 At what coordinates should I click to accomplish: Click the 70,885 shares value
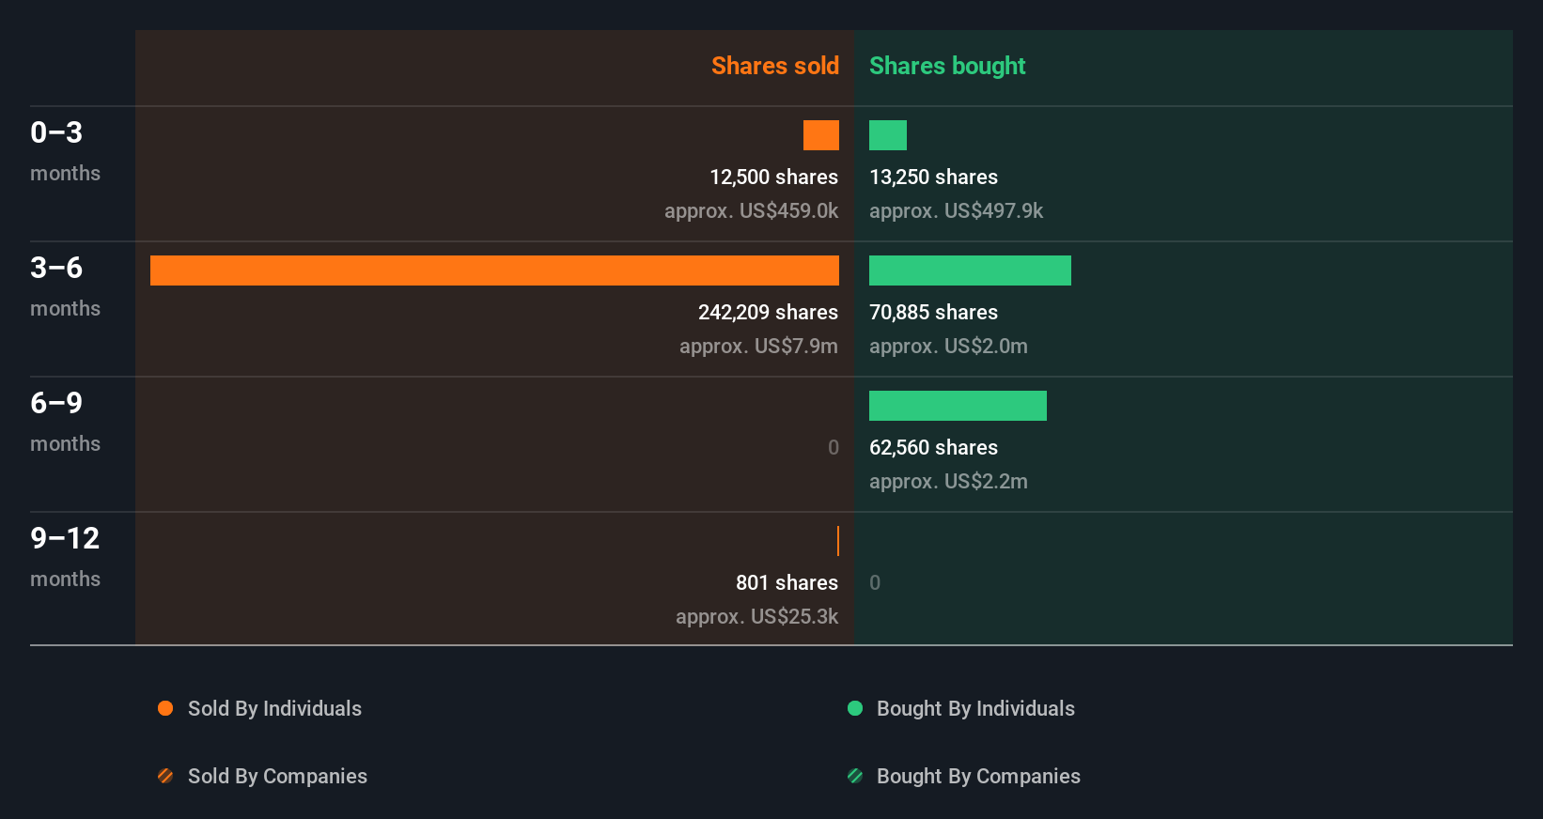[x=933, y=312]
